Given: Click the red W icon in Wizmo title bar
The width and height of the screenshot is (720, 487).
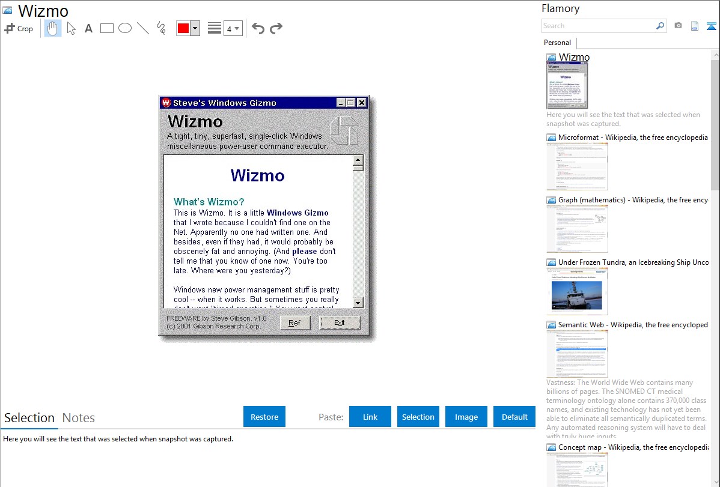Looking at the screenshot, I should click(x=166, y=102).
